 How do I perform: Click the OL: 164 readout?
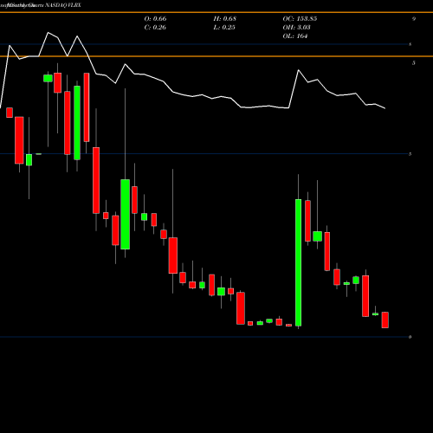pos(295,36)
